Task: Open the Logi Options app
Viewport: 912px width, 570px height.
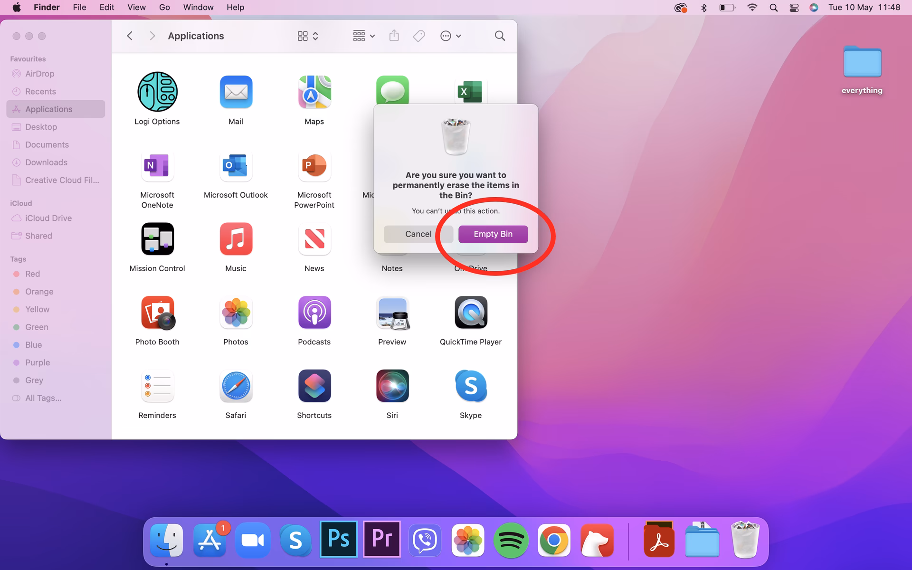Action: (x=157, y=92)
